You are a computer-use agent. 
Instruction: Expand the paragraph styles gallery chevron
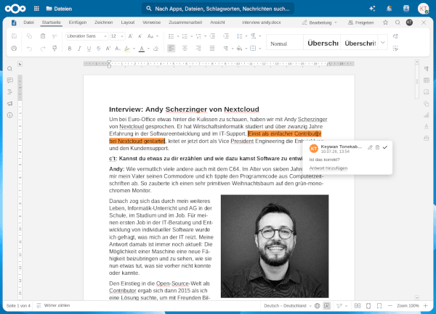click(x=383, y=43)
